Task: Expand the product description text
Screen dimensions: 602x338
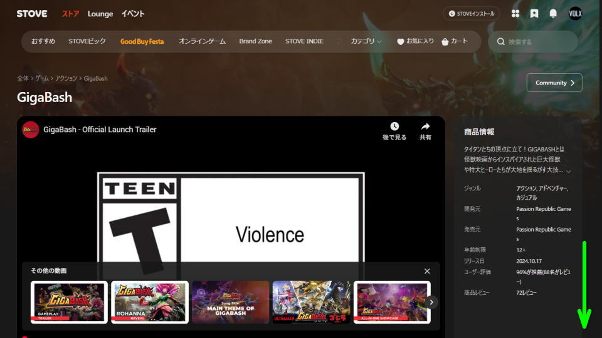Action: click(x=568, y=171)
